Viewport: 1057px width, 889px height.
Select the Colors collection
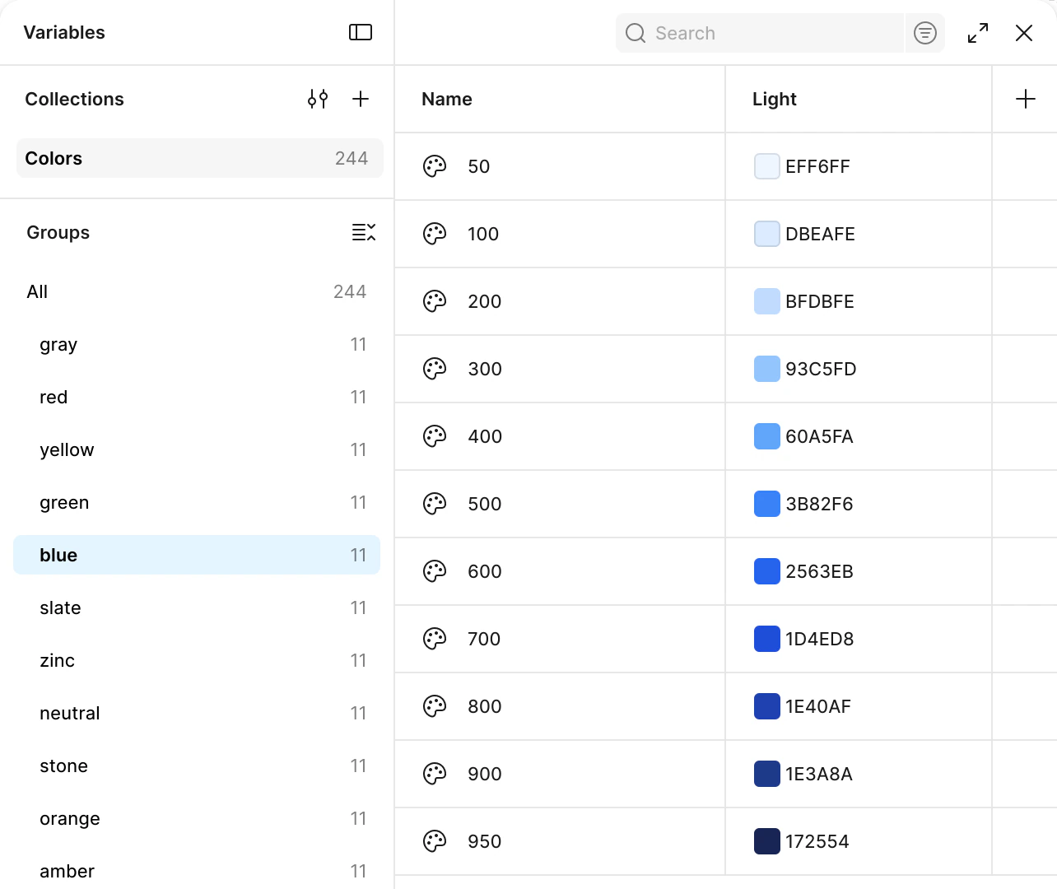(200, 158)
